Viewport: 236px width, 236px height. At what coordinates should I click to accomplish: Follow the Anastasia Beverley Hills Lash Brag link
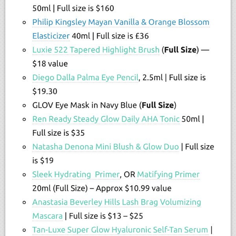tap(117, 202)
